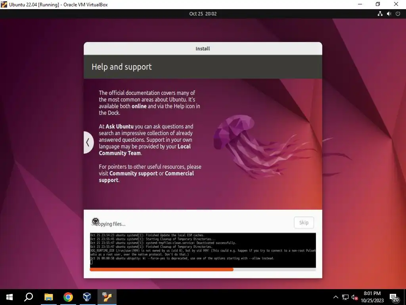Open the Ask Ubuntu link

[120, 127]
